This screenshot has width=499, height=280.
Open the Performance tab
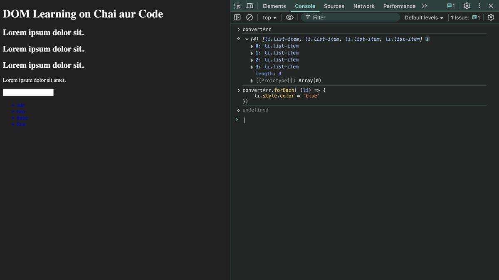399,6
